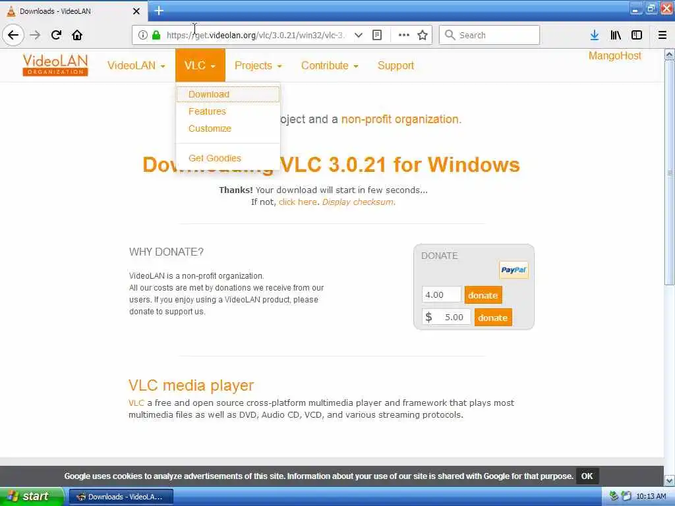
Task: Click the MangoHost sponsor link
Action: coord(615,55)
